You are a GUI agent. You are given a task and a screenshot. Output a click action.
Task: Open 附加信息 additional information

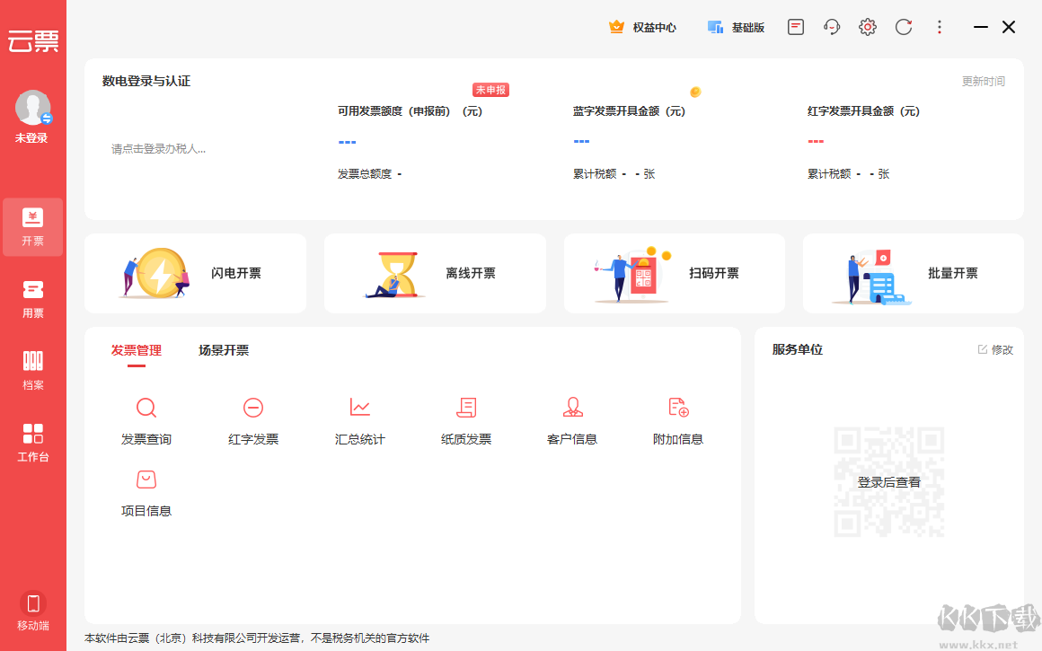coord(678,421)
